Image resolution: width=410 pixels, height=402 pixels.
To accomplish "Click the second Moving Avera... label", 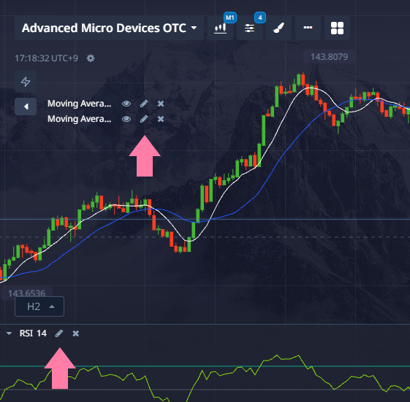I will (x=79, y=119).
